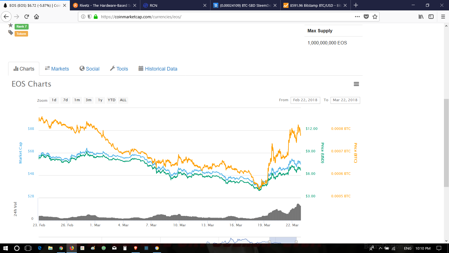Open the People icon in the tray
This screenshot has height=253, width=449.
[372, 248]
